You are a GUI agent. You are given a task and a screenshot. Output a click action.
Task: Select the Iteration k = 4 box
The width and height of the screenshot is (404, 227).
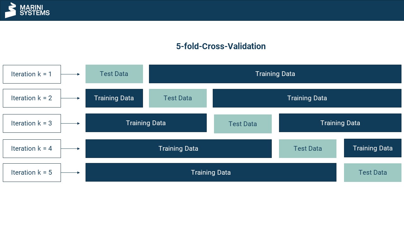point(32,148)
